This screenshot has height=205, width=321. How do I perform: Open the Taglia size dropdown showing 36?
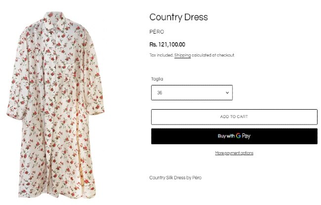(191, 92)
